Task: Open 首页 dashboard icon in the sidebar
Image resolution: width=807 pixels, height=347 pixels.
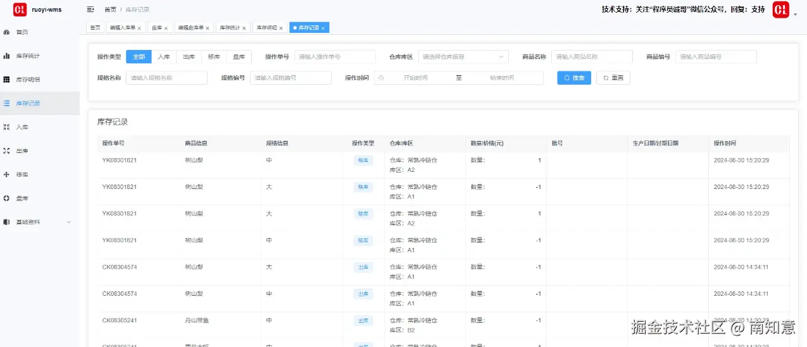Action: point(6,32)
